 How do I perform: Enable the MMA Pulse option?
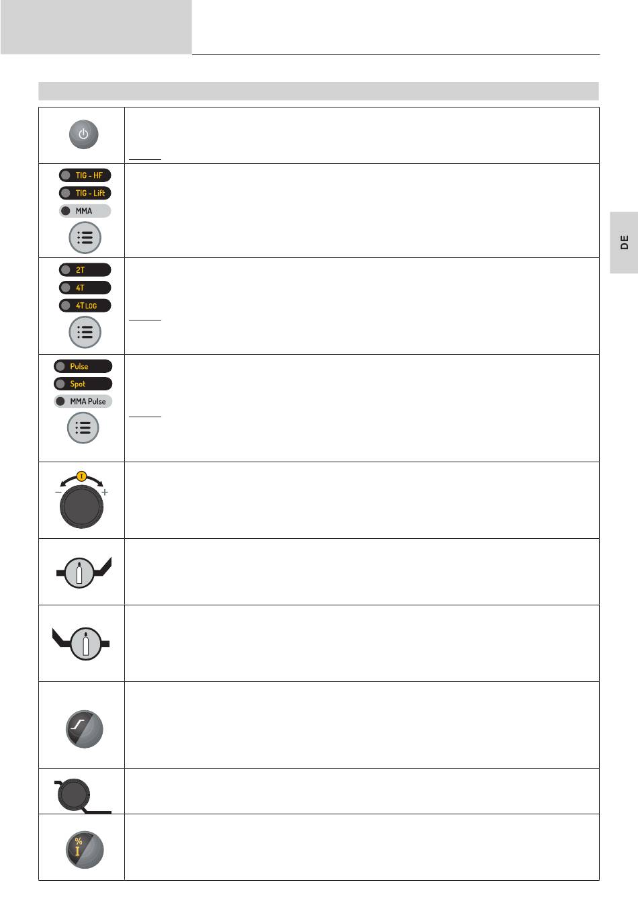pos(83,401)
